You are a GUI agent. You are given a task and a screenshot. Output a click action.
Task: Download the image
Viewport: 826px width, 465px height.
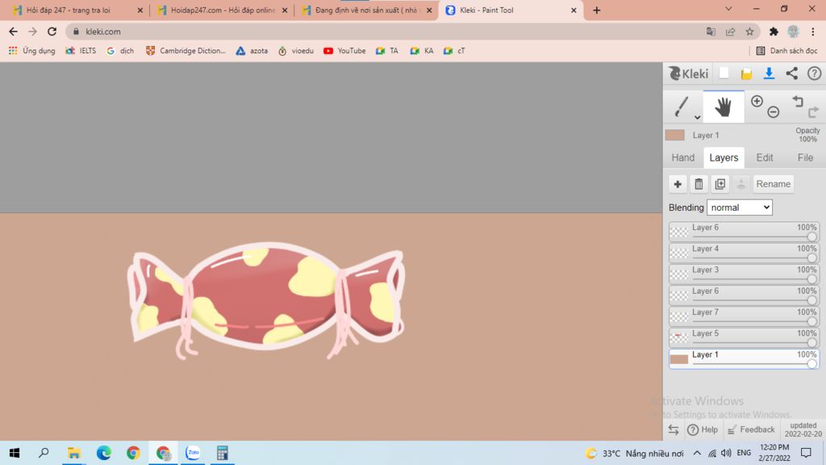(769, 73)
